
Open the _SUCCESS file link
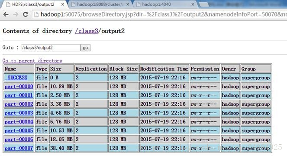pos(16,78)
